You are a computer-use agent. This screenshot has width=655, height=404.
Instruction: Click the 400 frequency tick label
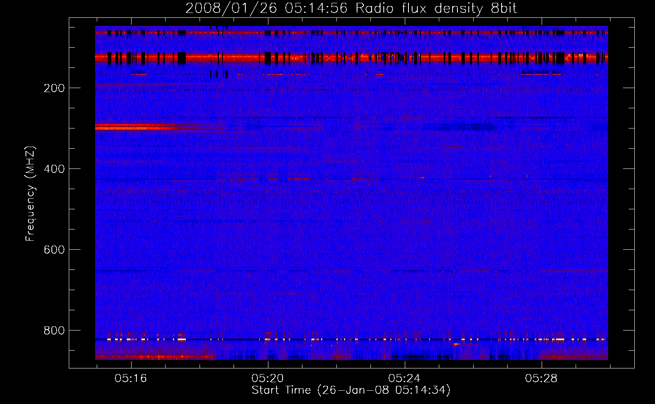click(54, 169)
